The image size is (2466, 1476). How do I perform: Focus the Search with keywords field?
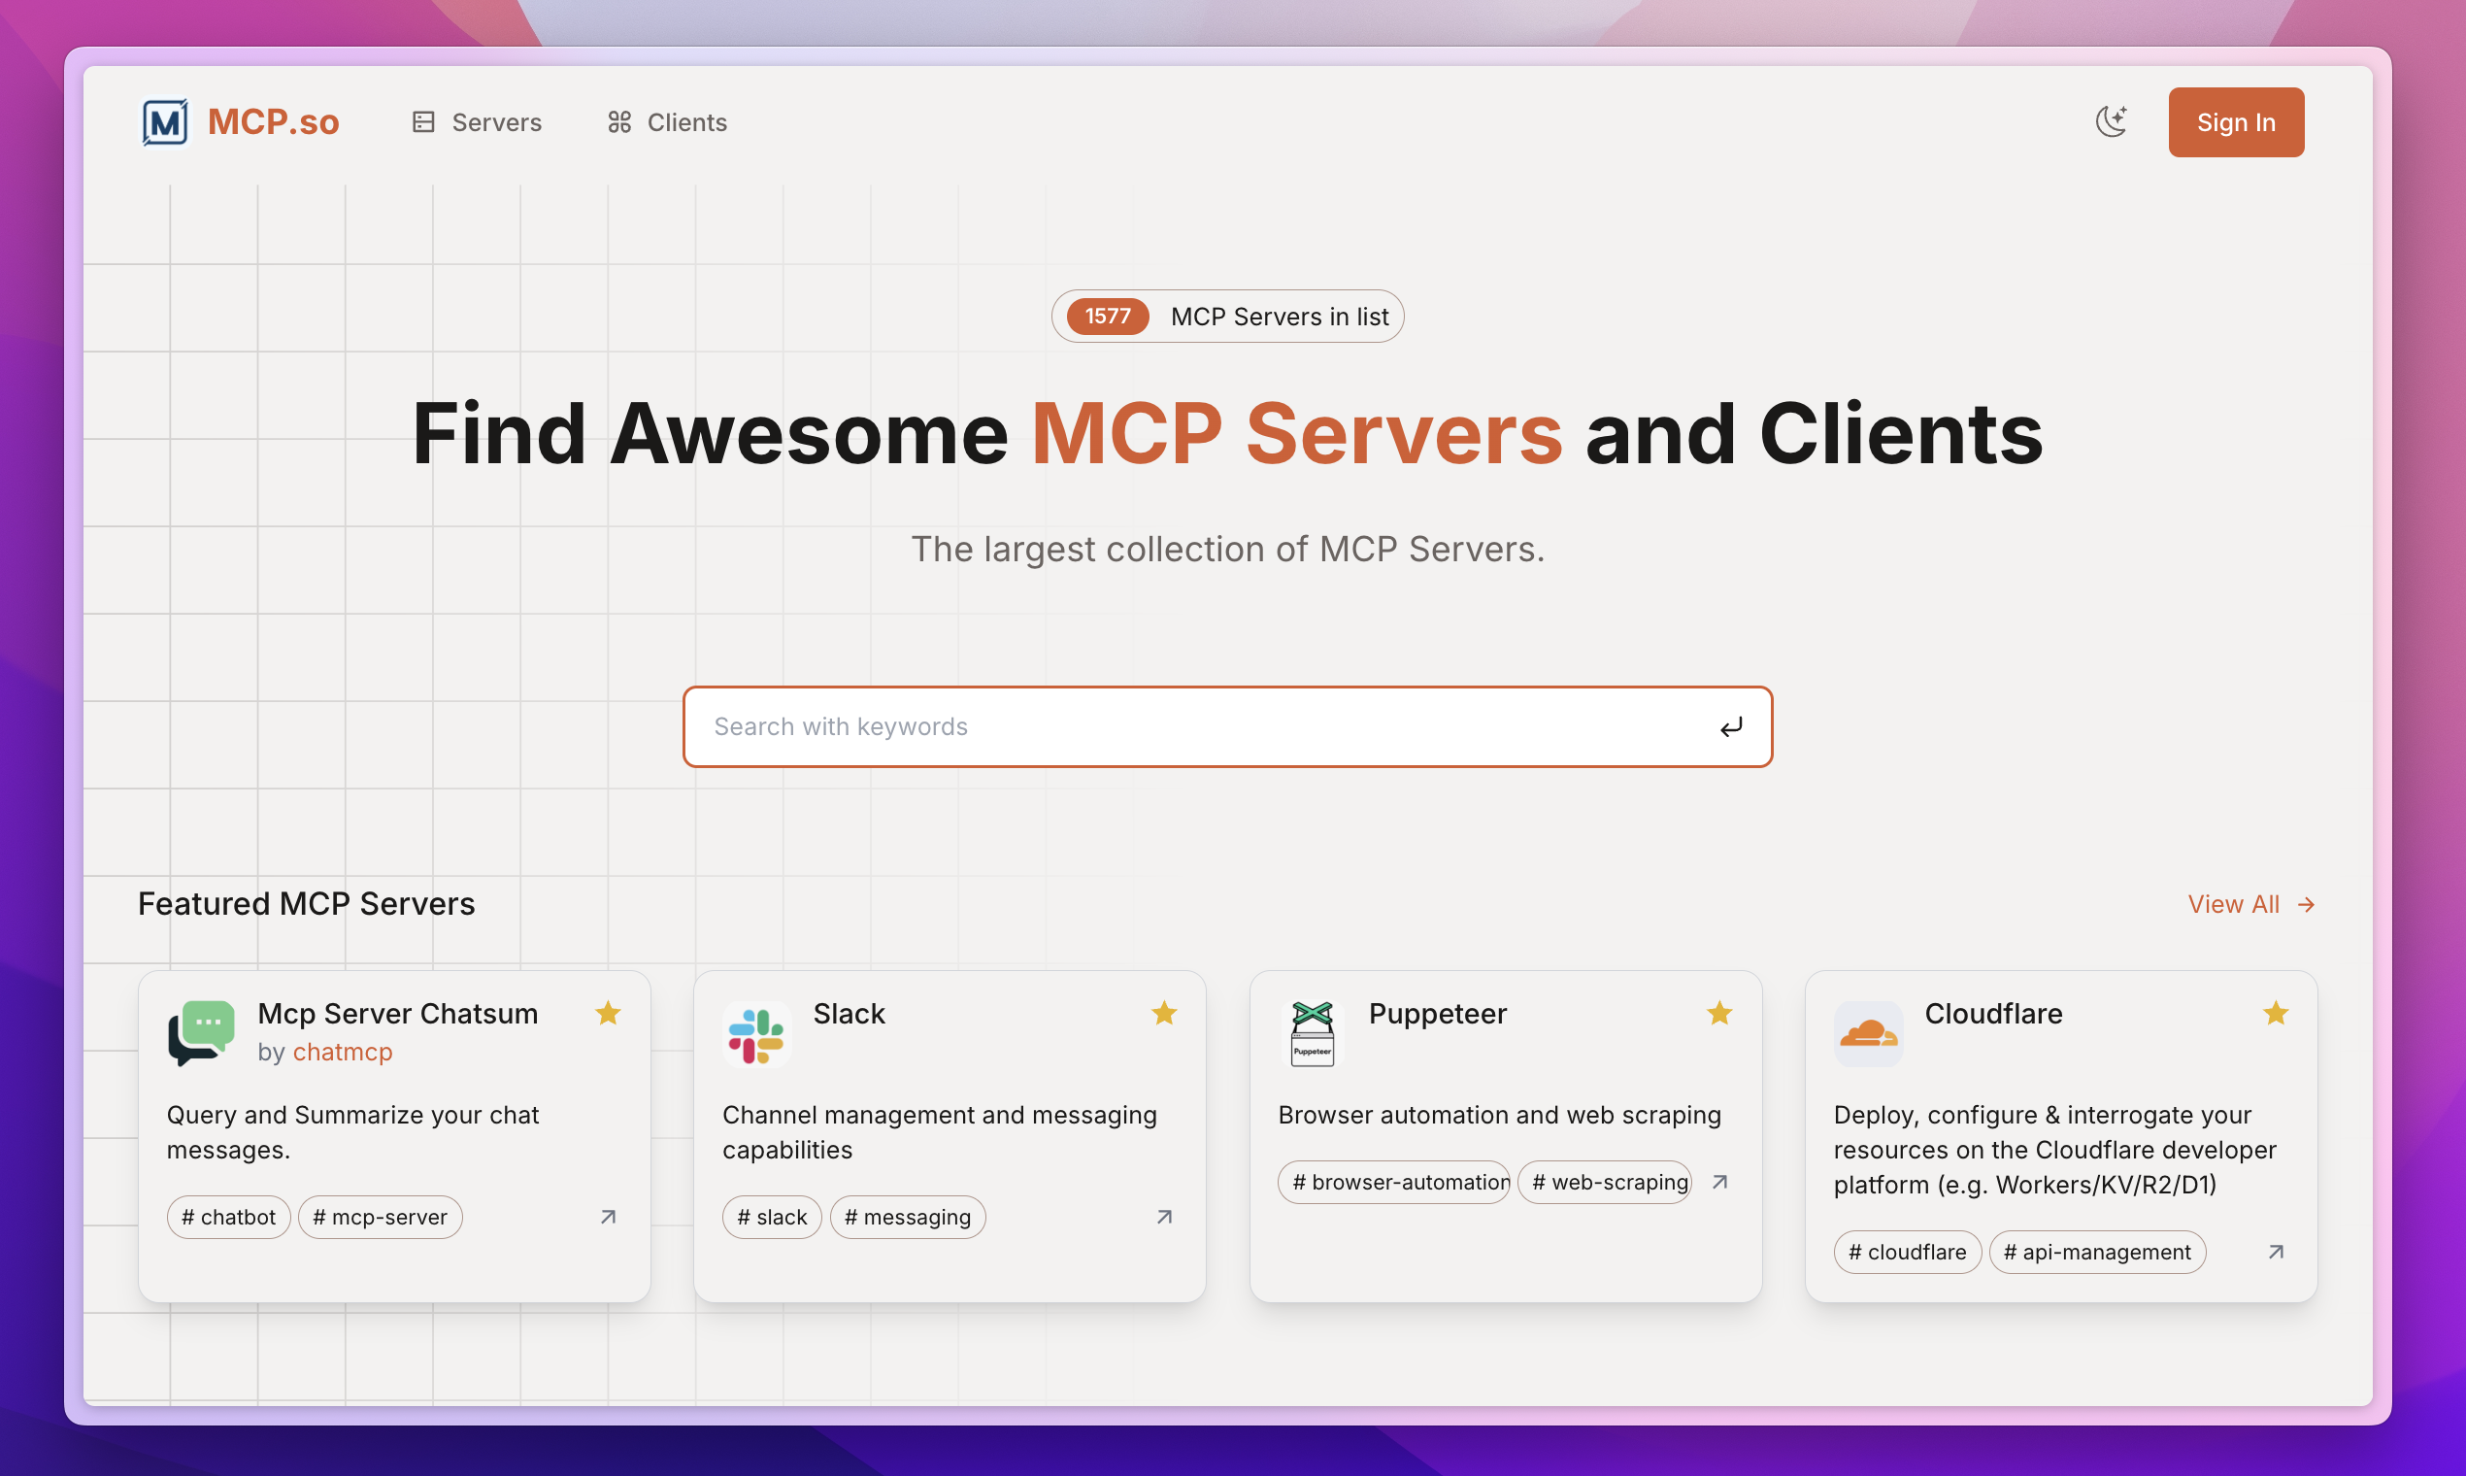pyautogui.click(x=1193, y=727)
